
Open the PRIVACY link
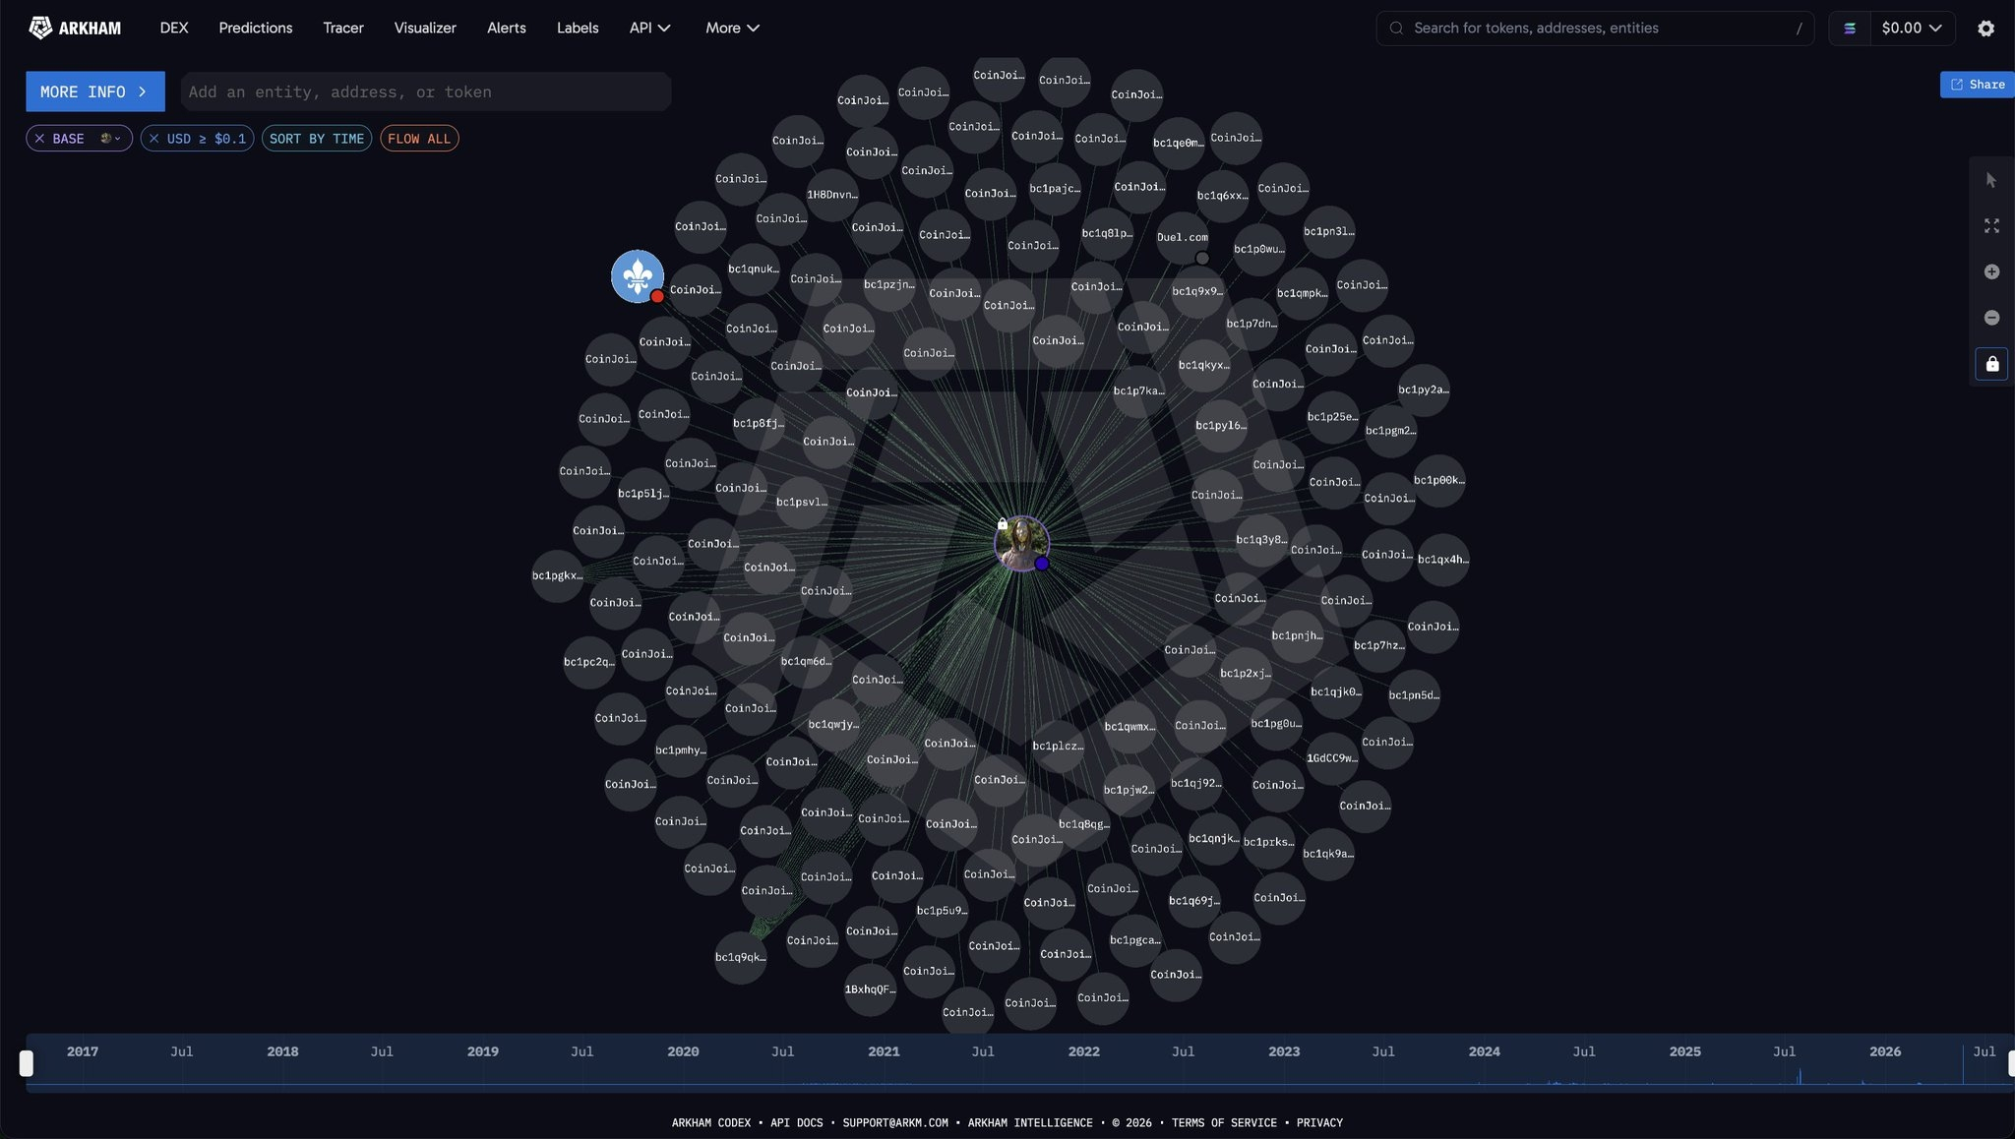[x=1319, y=1122]
